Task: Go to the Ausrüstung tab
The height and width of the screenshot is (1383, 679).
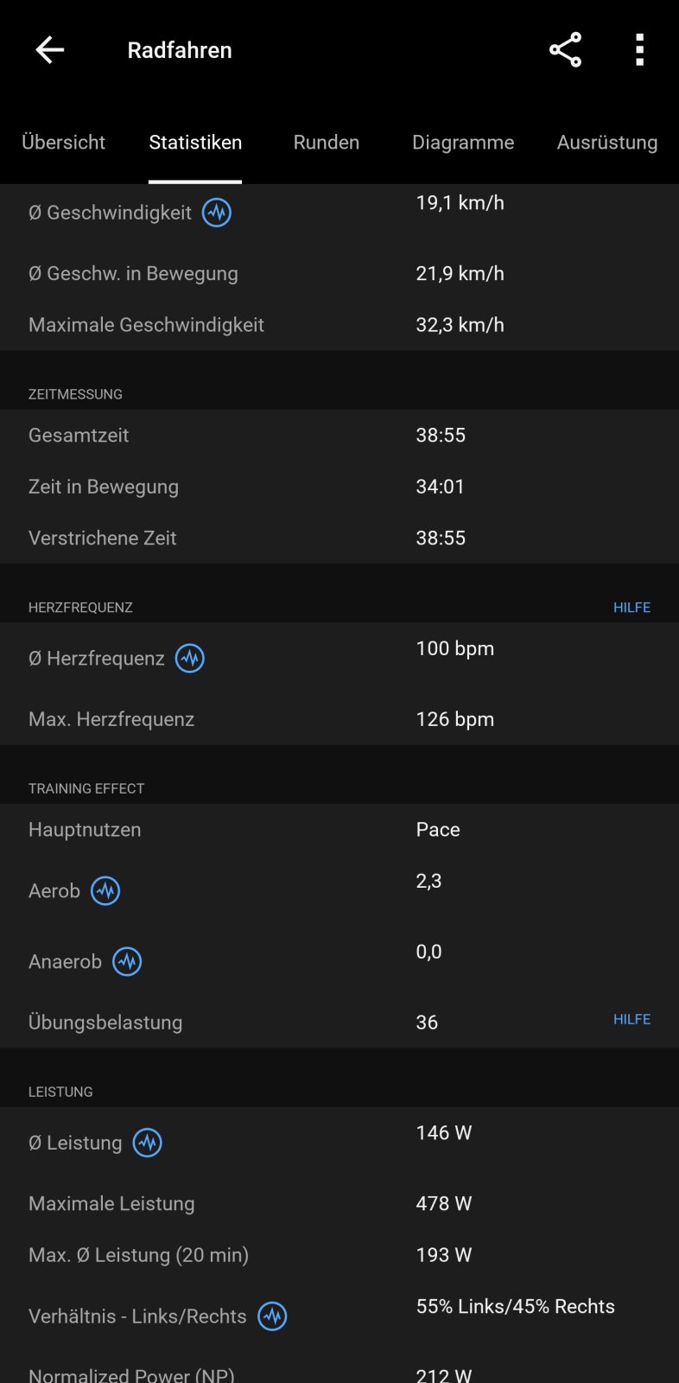Action: [606, 143]
